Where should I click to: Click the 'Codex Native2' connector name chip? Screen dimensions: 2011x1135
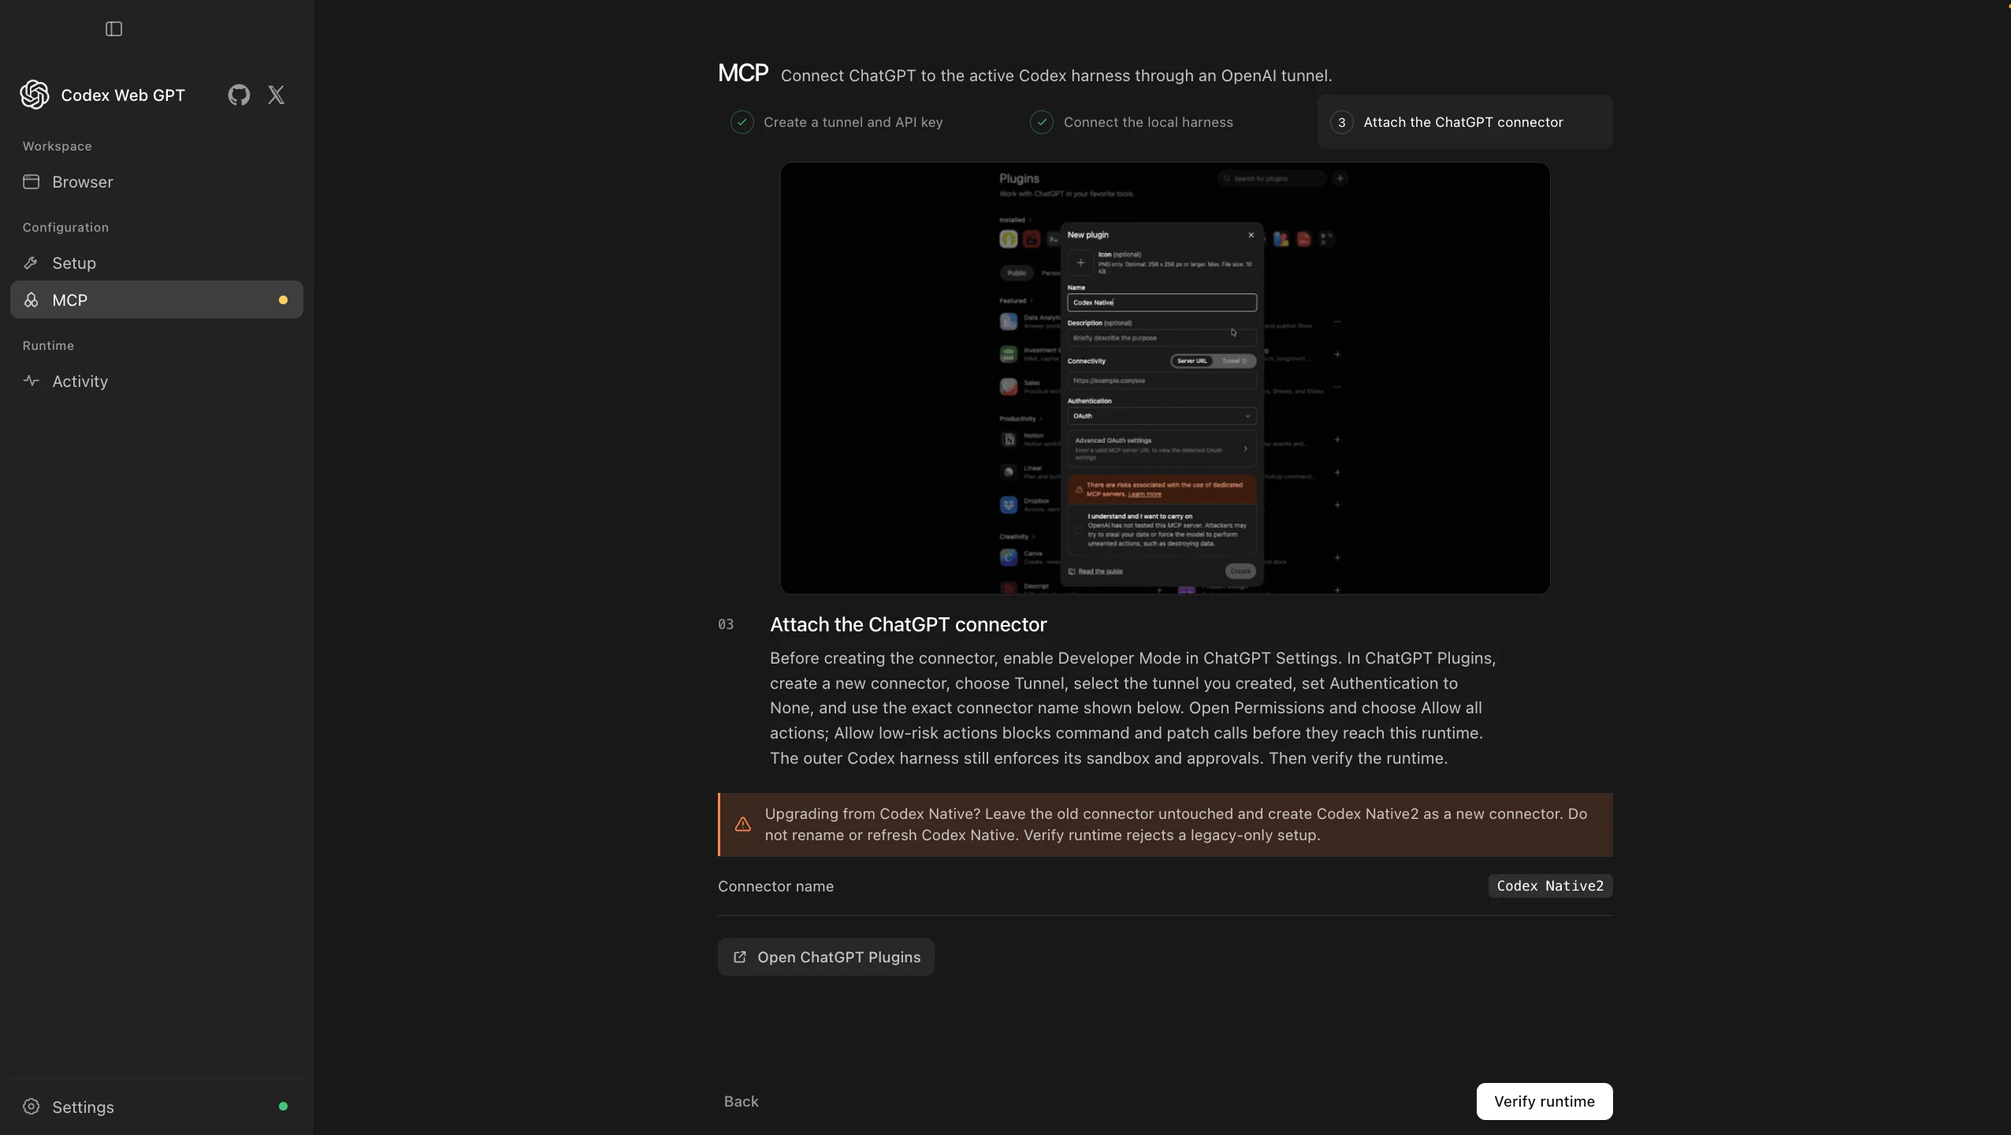[x=1550, y=886]
